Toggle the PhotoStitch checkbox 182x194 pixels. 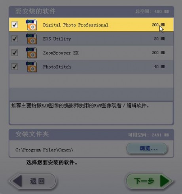15,67
